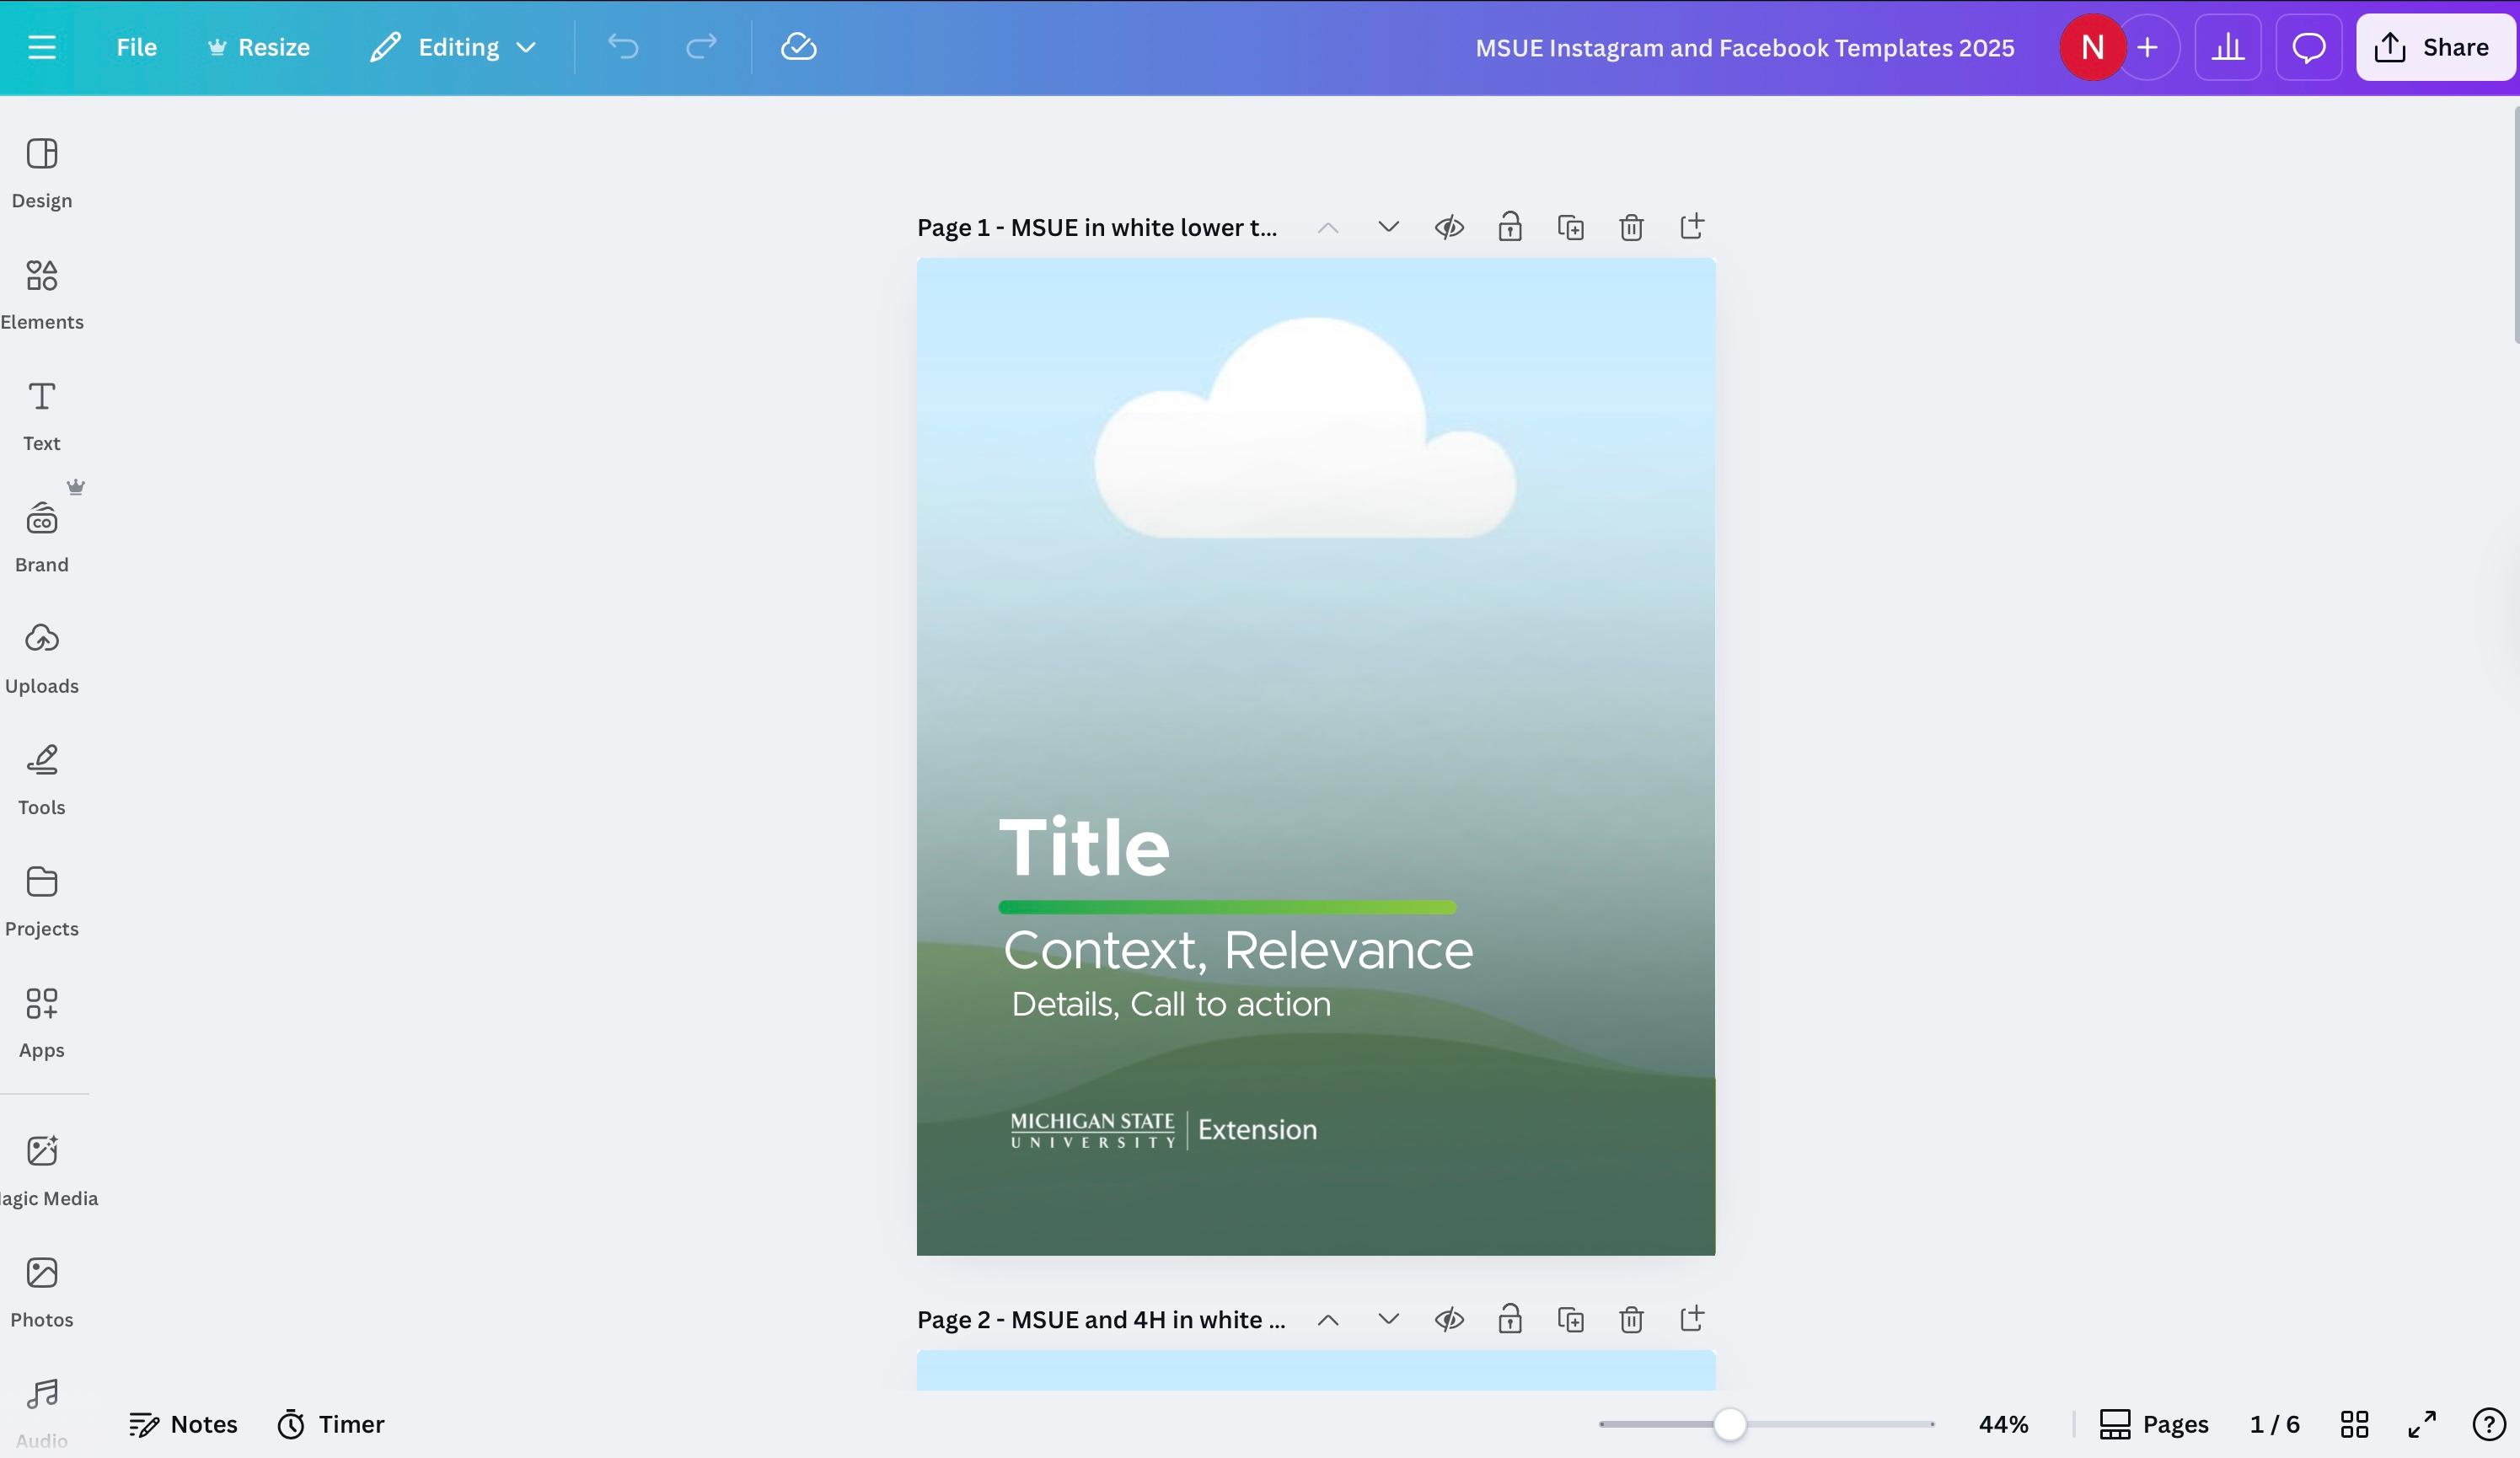The width and height of the screenshot is (2520, 1458).
Task: Open the comments speech bubble
Action: point(2308,47)
